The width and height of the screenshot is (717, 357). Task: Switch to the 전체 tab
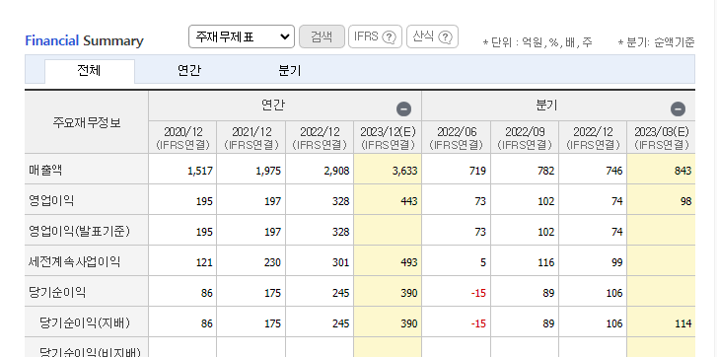tap(90, 71)
